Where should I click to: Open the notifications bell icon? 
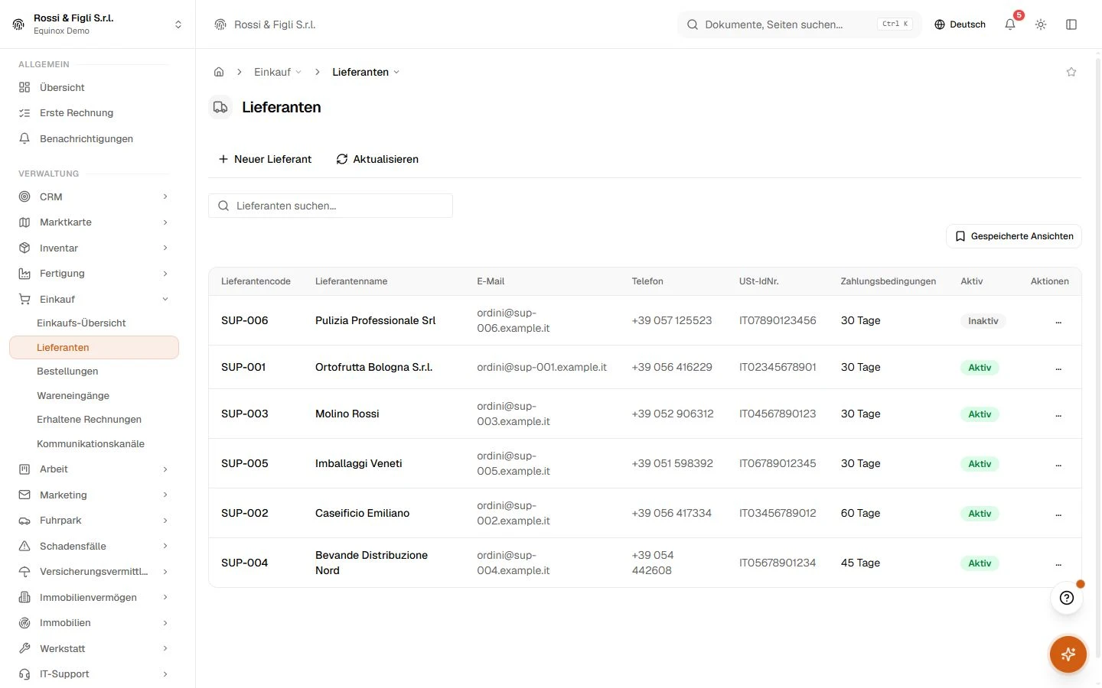pos(1010,24)
